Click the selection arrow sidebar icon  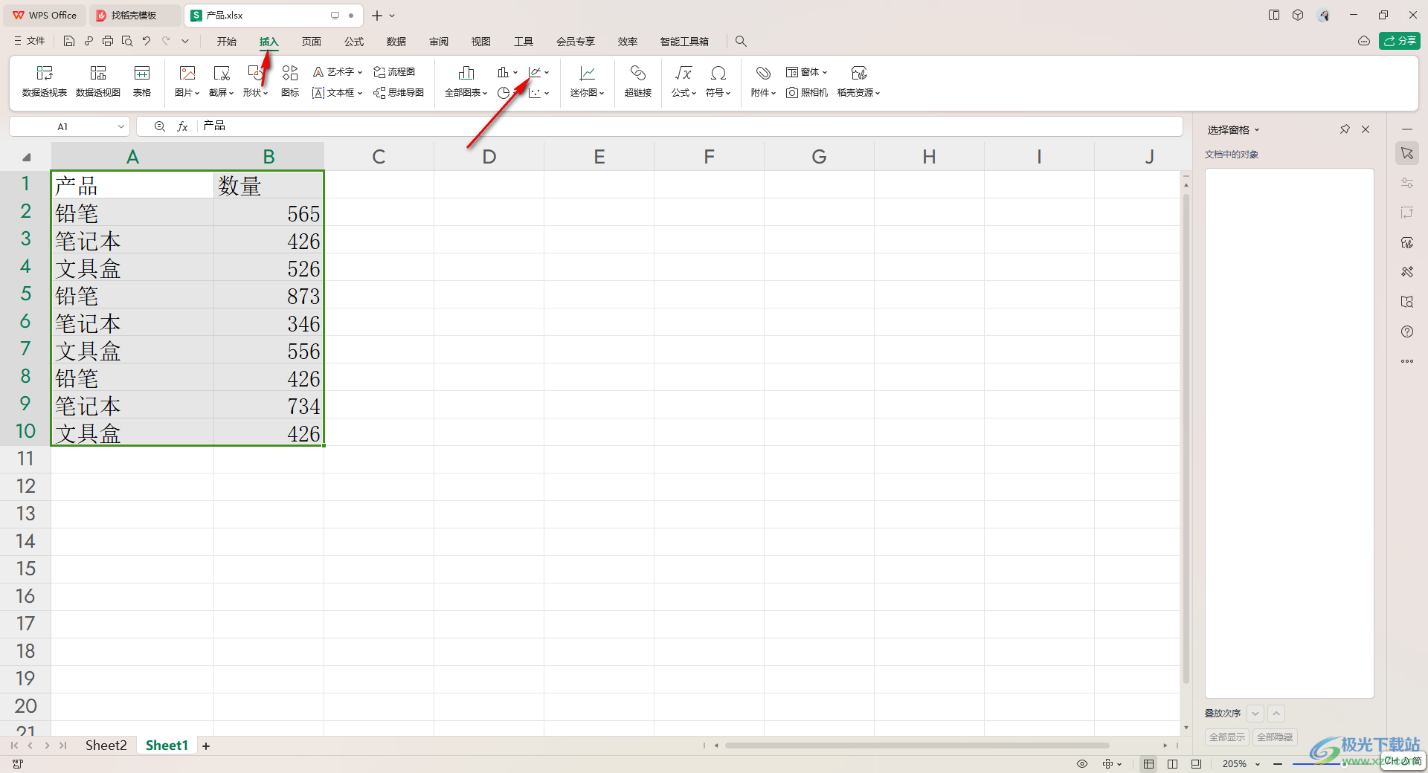(x=1407, y=153)
